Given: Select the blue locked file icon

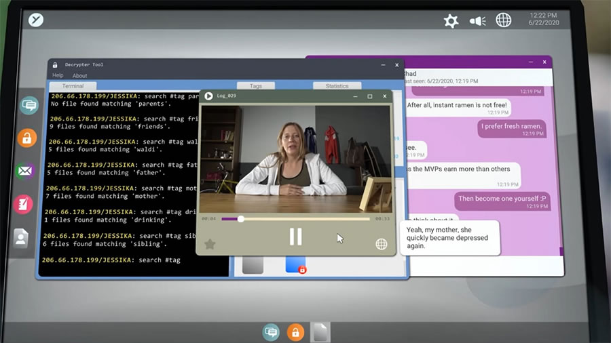Looking at the screenshot, I should 296,265.
